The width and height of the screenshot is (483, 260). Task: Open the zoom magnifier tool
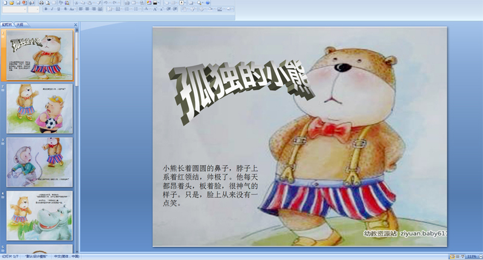pyautogui.click(x=199, y=3)
